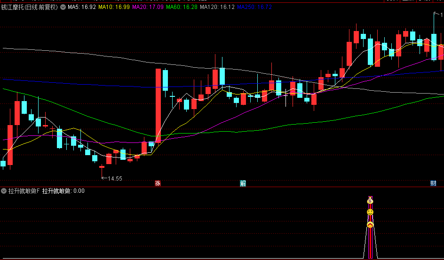This screenshot has width=444, height=260.
Task: Click the 拉升就敢做 value readout 0.00
Action: tap(79, 191)
